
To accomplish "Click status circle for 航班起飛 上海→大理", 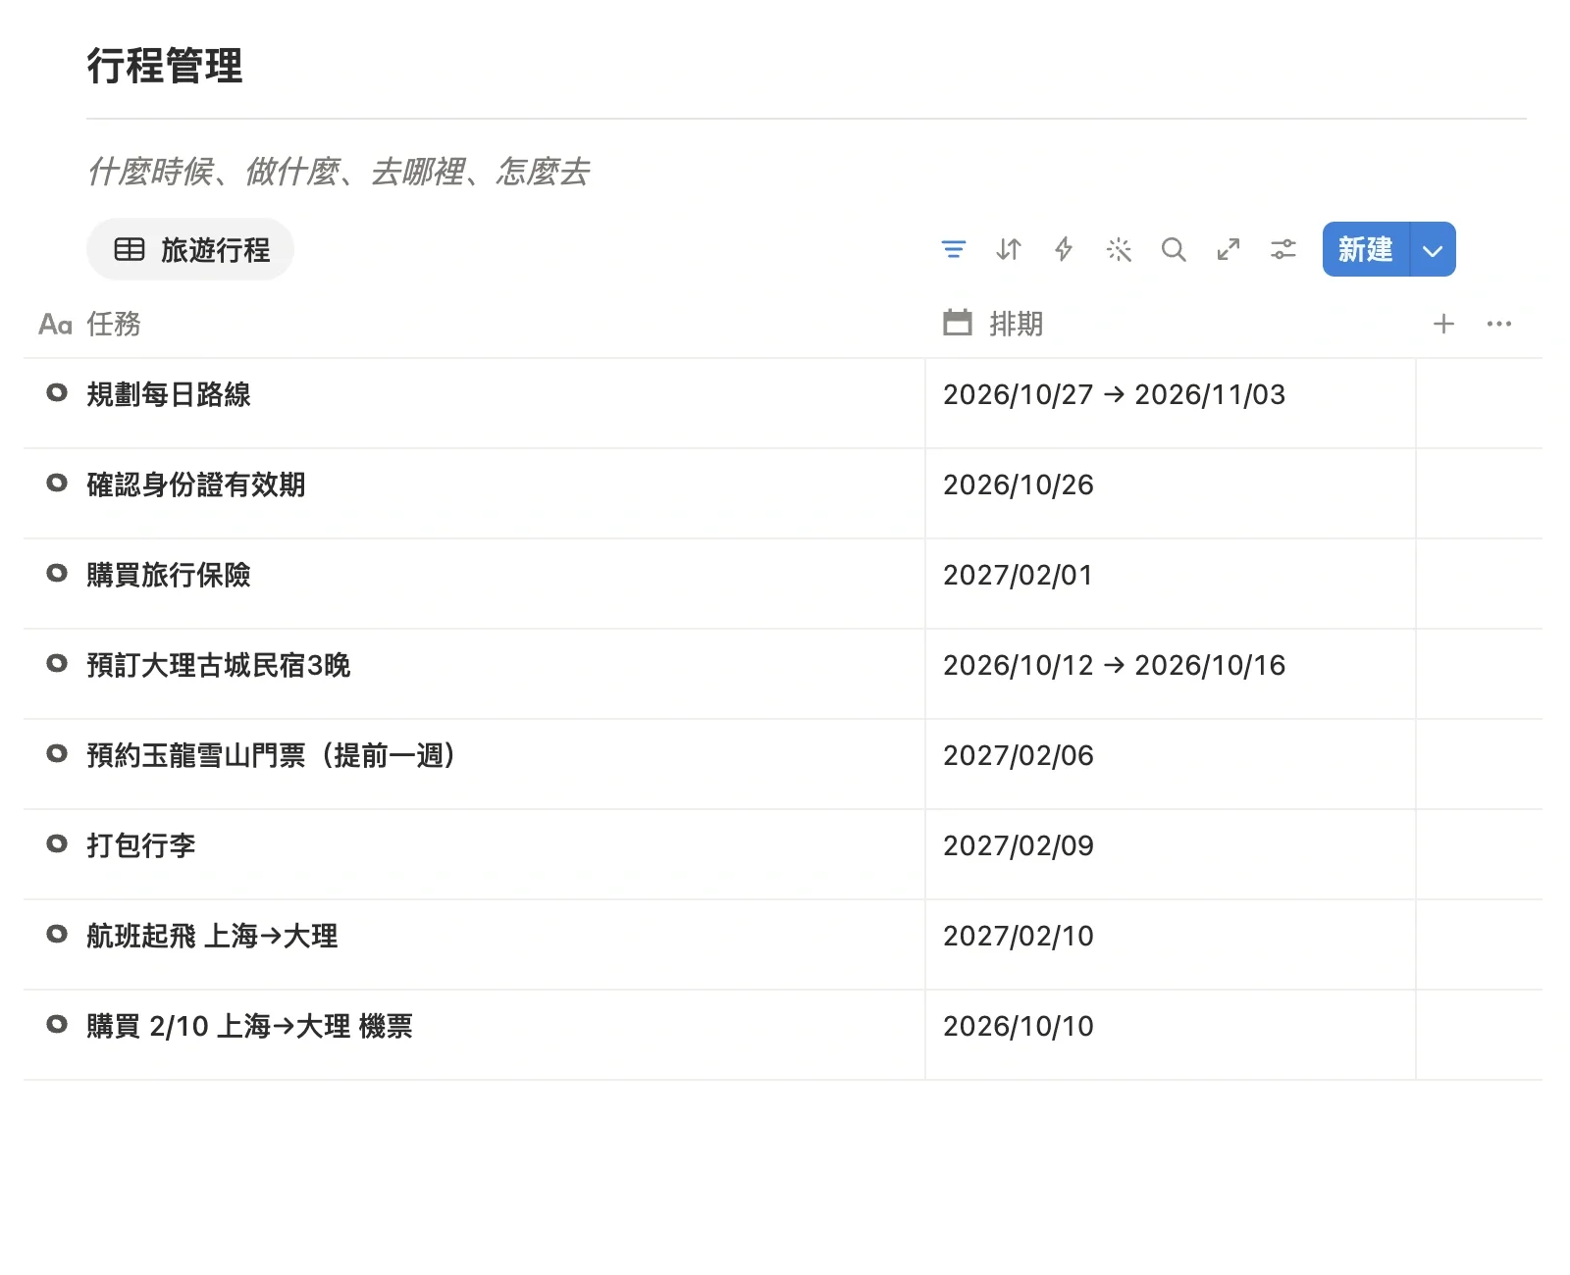I will pos(57,934).
